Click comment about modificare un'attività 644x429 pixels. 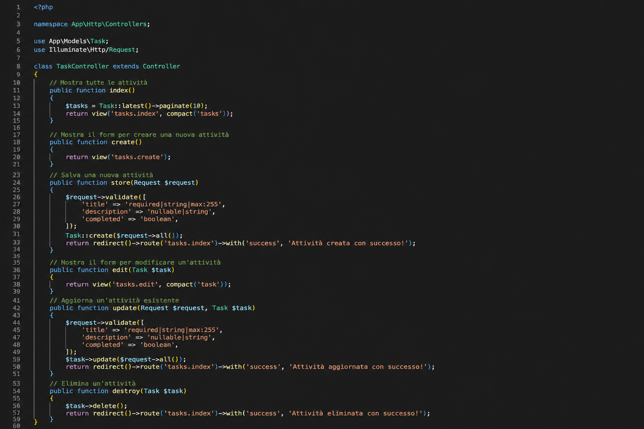coord(135,263)
